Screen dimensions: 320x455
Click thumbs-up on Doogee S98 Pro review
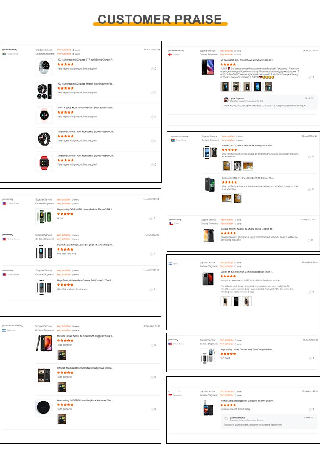[309, 240]
